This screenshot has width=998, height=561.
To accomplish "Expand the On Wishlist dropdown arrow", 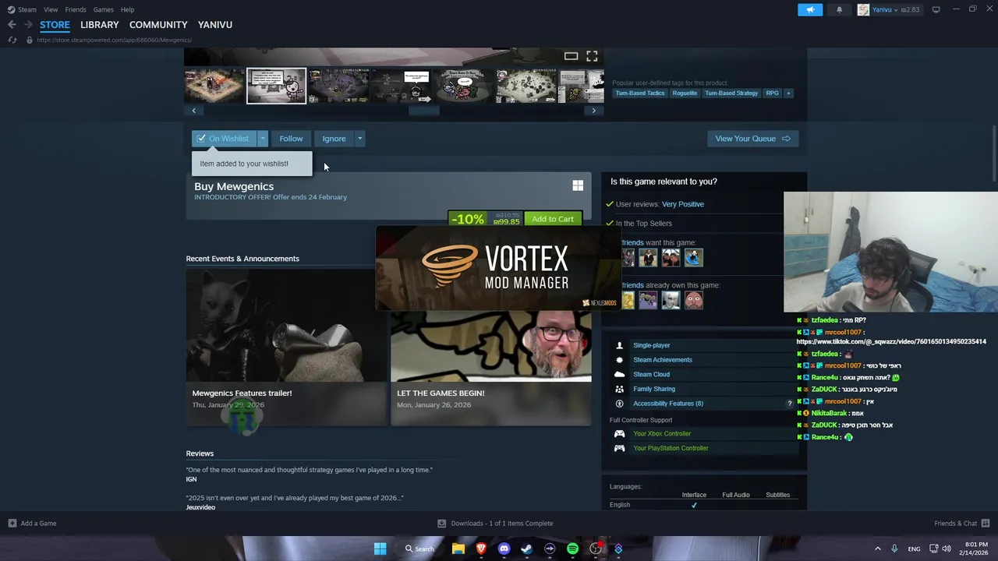I will (x=263, y=139).
